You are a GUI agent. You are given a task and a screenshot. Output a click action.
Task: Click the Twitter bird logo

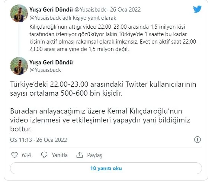(x=197, y=9)
